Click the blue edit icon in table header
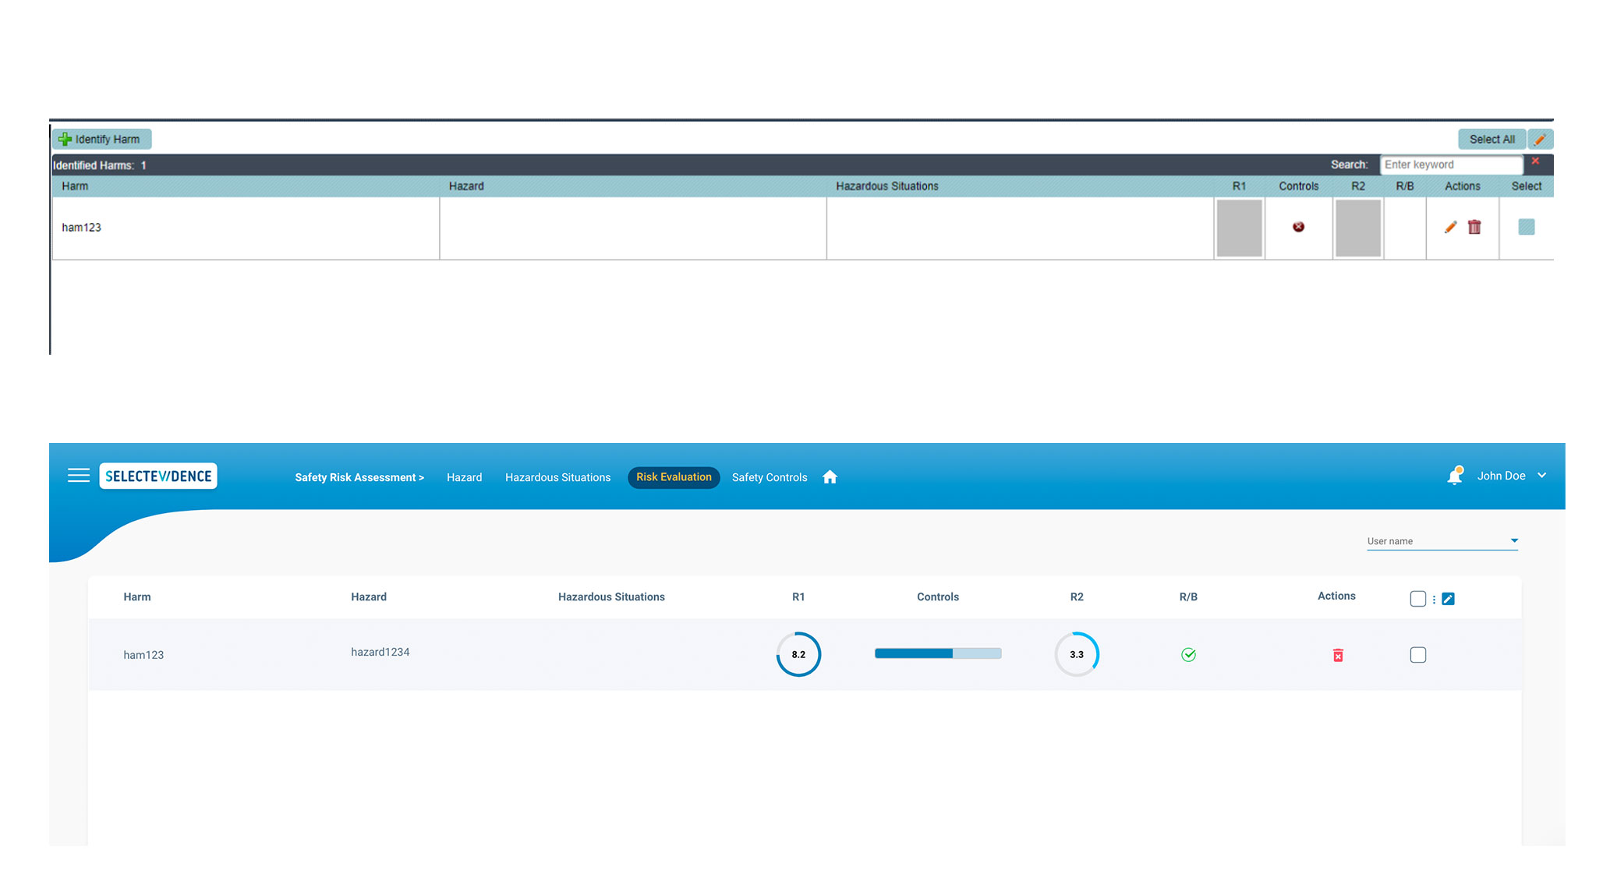The height and width of the screenshot is (885, 1603). point(1448,599)
